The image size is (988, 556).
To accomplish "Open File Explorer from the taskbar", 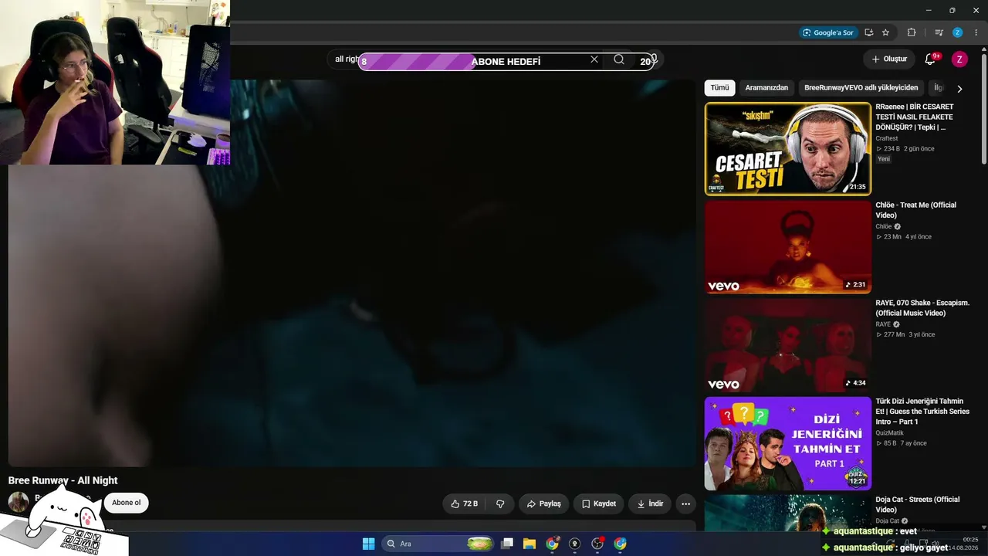I will (x=530, y=544).
